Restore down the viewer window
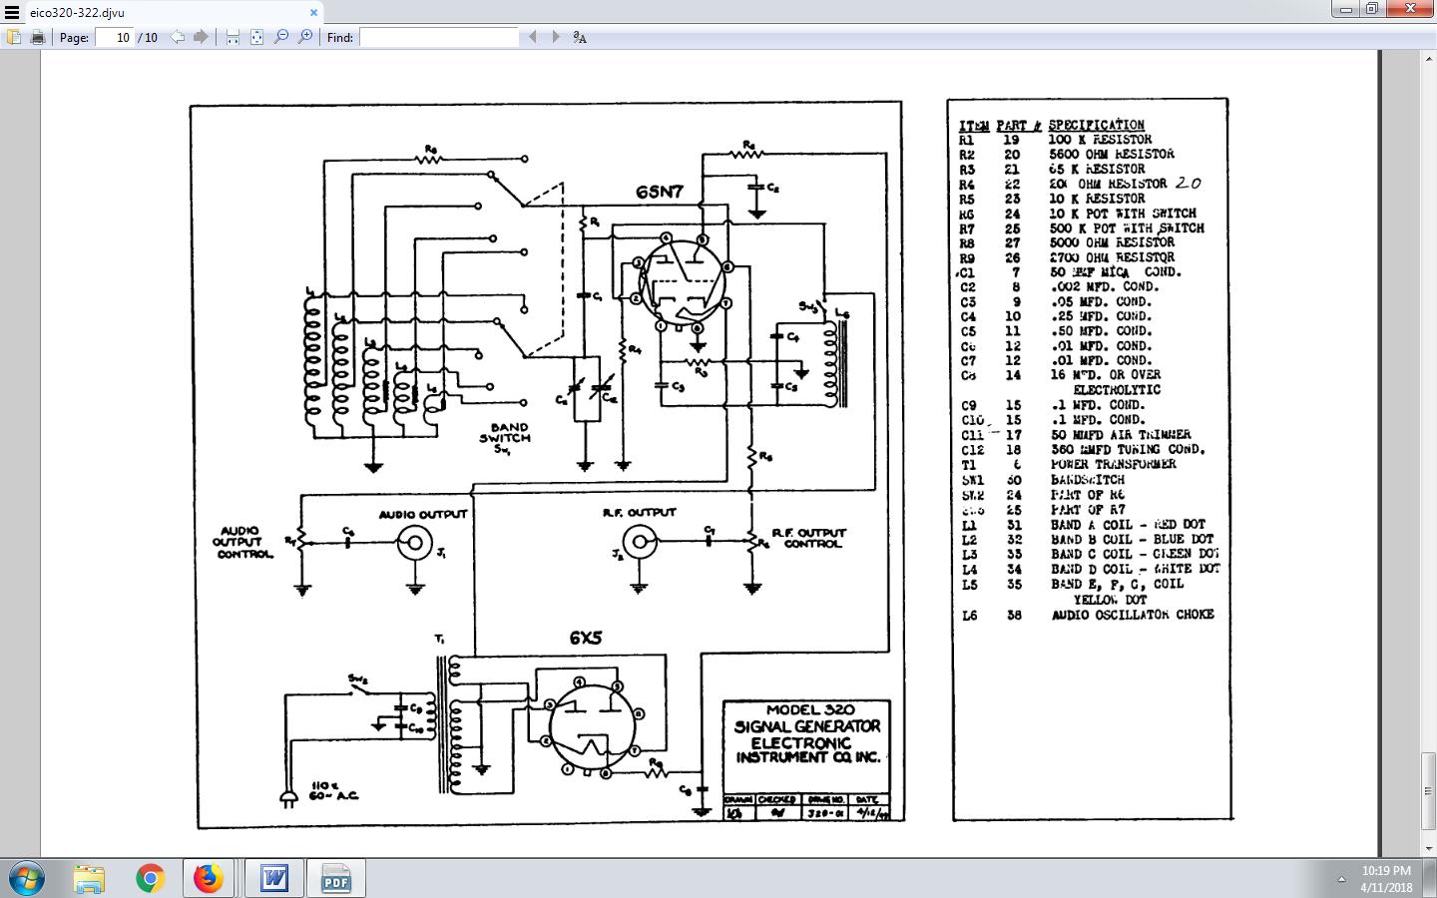Screen dimensions: 1437x898 point(1372,8)
